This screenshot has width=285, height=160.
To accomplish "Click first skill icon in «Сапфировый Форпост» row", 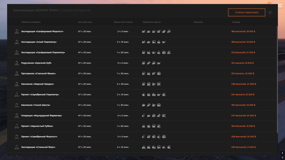I will coord(144,32).
